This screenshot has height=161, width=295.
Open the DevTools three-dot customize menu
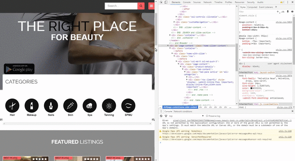coord(288,2)
